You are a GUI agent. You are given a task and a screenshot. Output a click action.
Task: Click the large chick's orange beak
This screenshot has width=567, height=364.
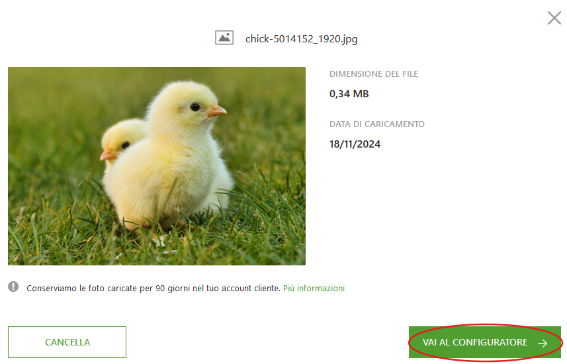coord(217,111)
